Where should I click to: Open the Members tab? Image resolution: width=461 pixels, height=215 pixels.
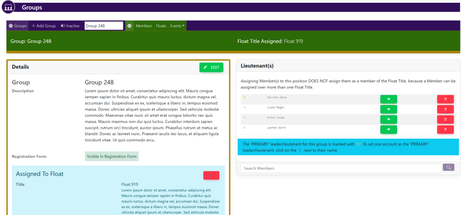pos(144,26)
